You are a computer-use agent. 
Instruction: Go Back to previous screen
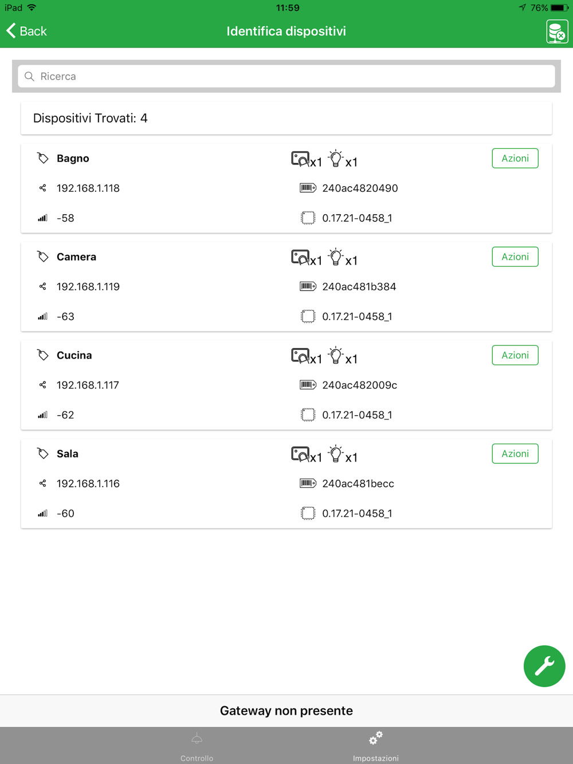point(26,31)
